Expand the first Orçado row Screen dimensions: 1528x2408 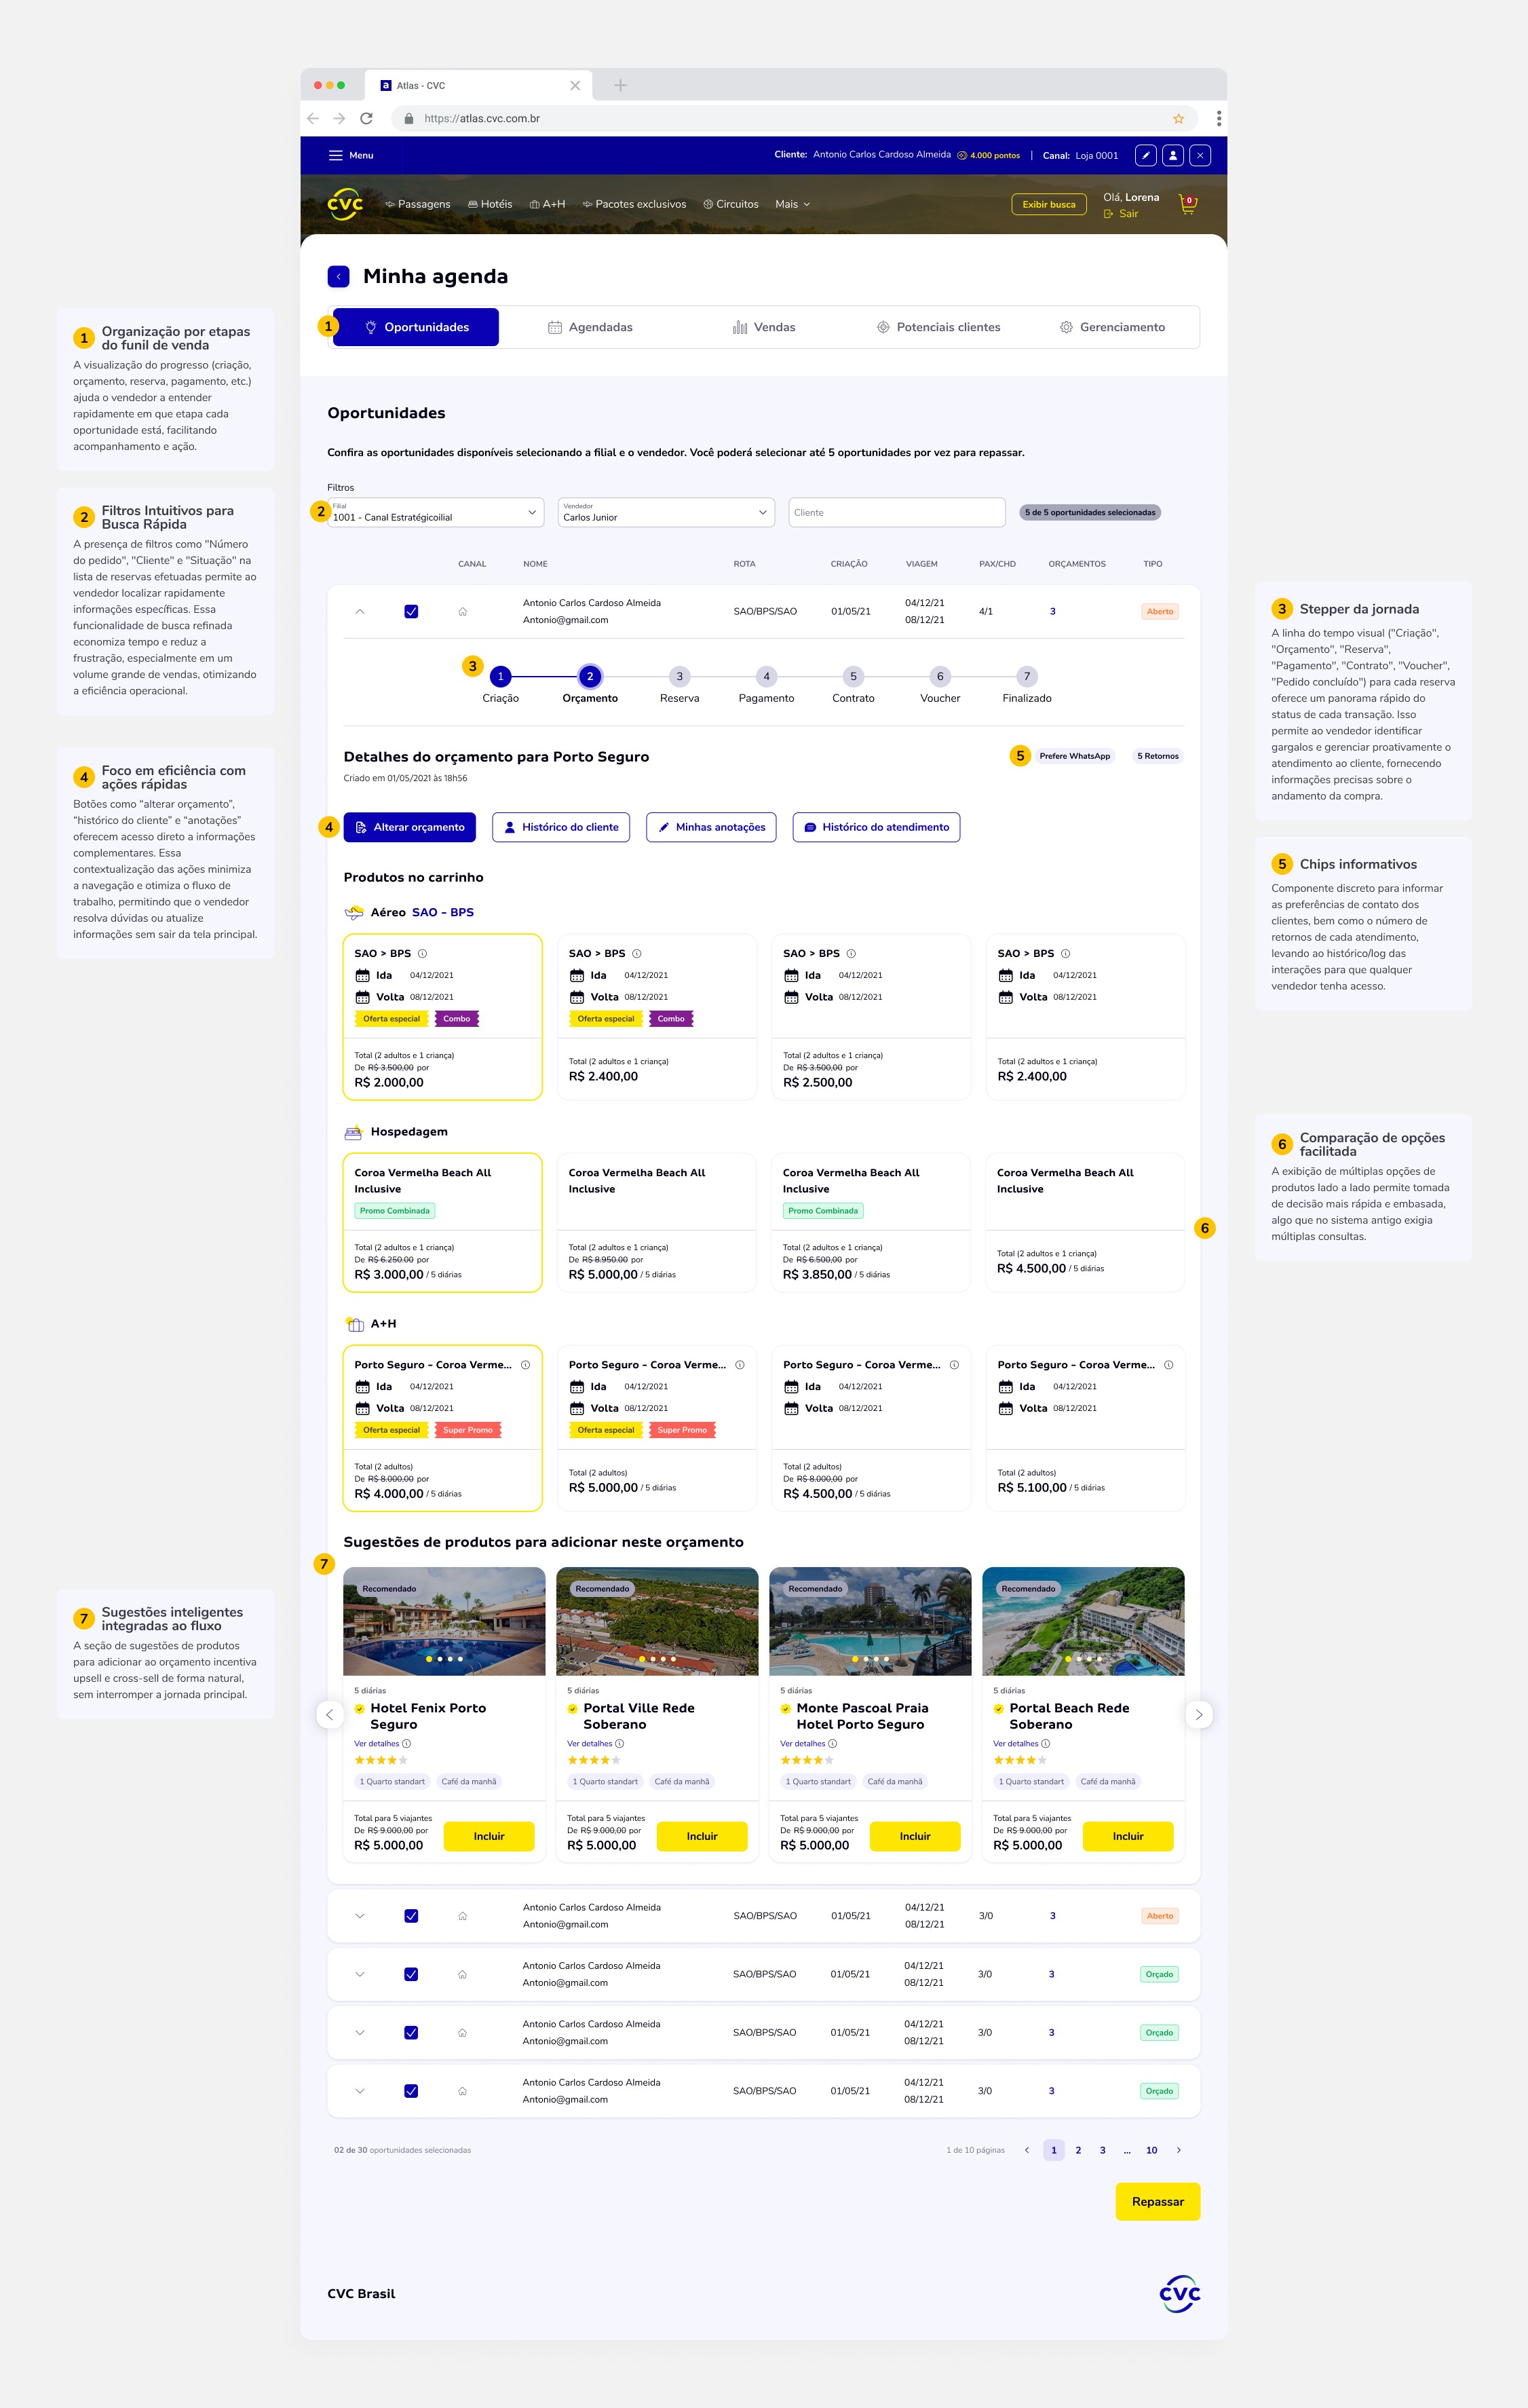point(360,1974)
